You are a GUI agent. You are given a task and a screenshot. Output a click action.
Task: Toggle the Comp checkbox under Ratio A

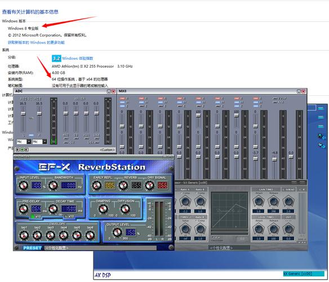(x=182, y=193)
